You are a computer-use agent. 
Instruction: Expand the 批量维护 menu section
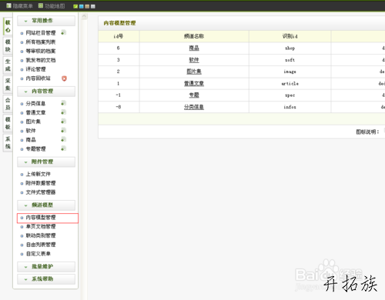click(x=46, y=267)
